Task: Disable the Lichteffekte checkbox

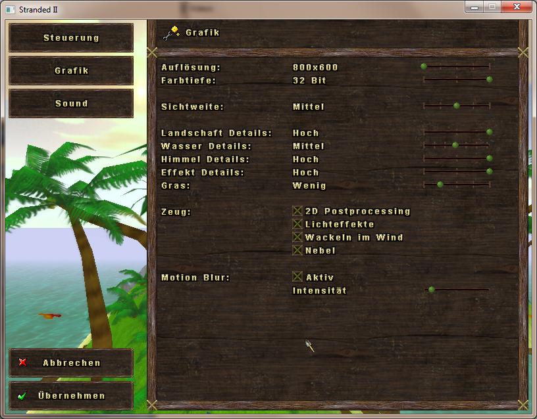Action: coord(297,224)
